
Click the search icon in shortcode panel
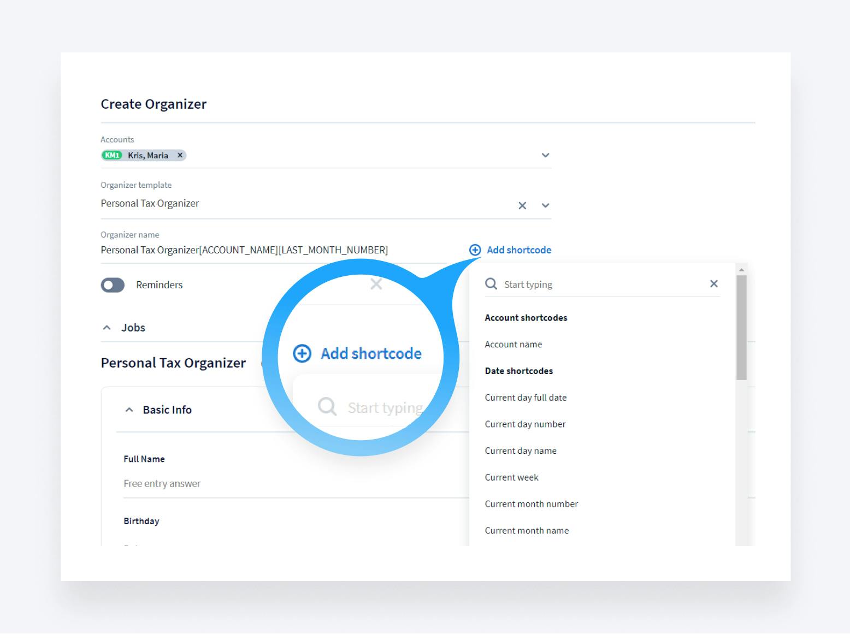(491, 284)
